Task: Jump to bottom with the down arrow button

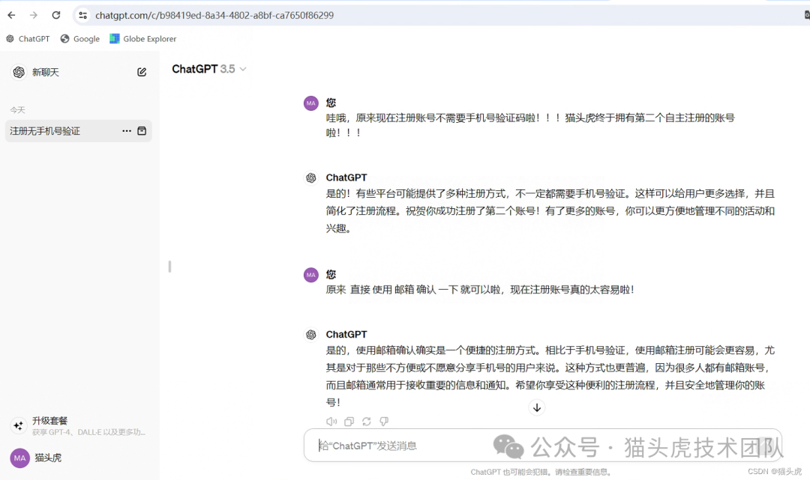Action: pos(537,408)
